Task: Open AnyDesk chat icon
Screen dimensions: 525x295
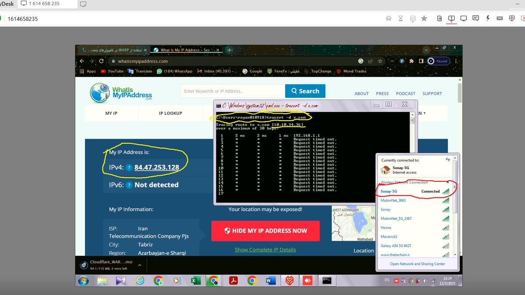Action: coord(476,18)
